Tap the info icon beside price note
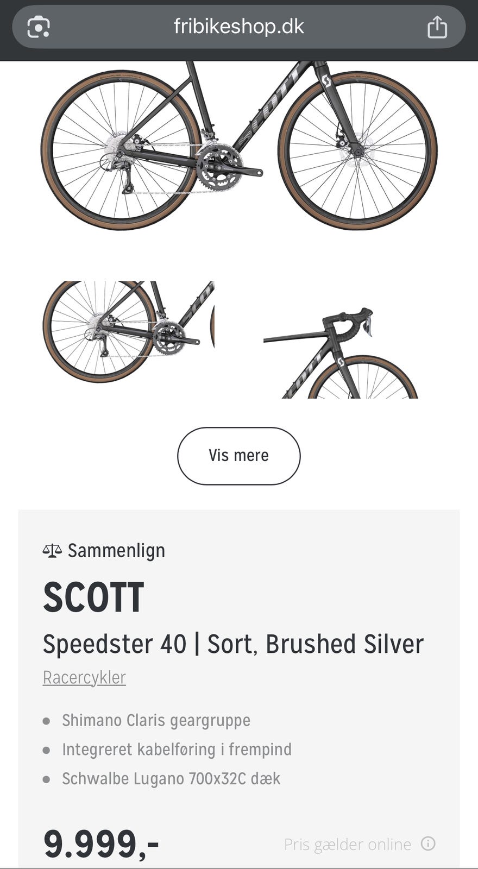The image size is (478, 869). (428, 843)
